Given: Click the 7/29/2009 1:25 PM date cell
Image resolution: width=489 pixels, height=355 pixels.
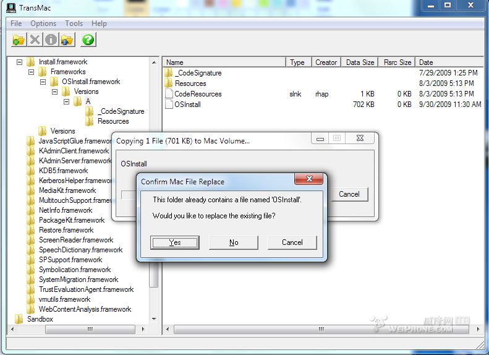Looking at the screenshot, I should pos(448,73).
